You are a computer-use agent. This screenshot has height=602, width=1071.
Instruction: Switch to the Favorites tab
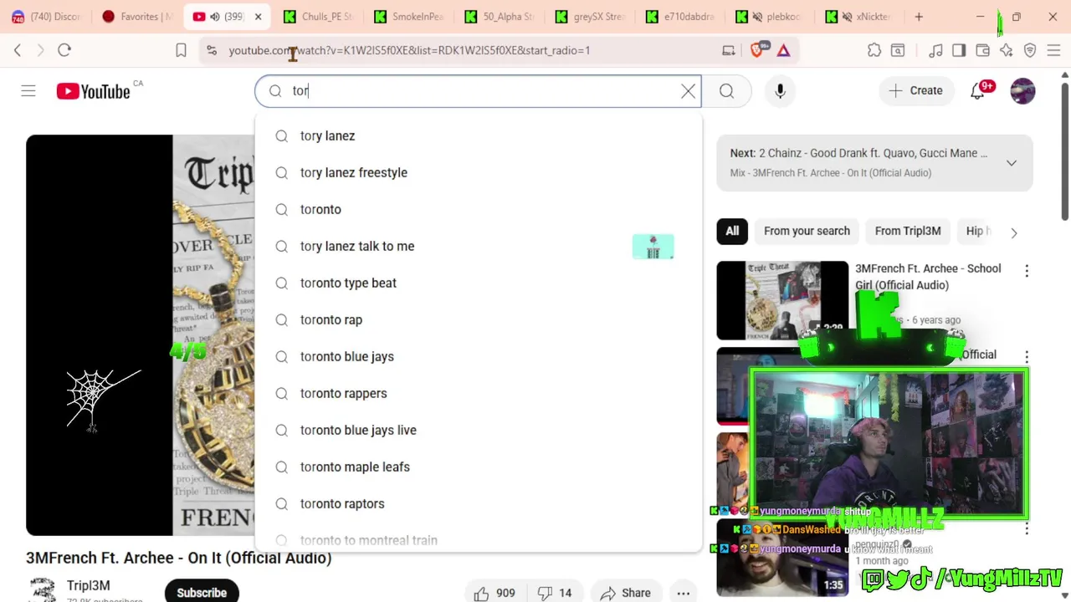138,17
